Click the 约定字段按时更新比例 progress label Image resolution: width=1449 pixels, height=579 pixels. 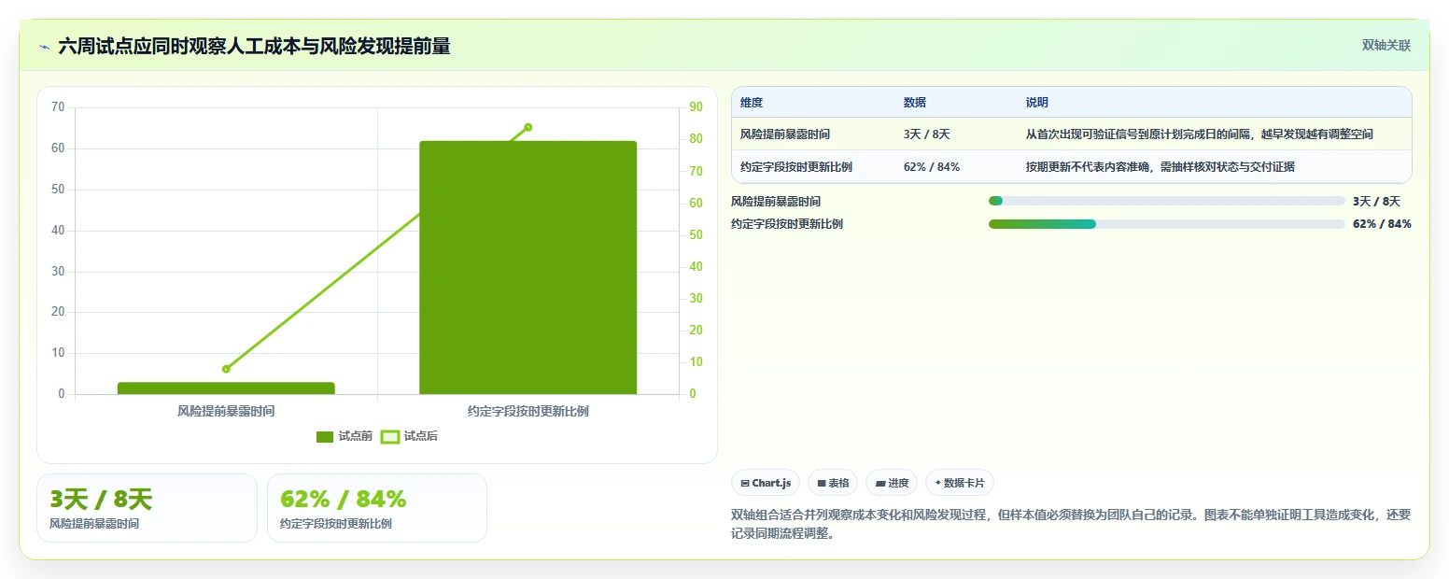click(x=787, y=224)
